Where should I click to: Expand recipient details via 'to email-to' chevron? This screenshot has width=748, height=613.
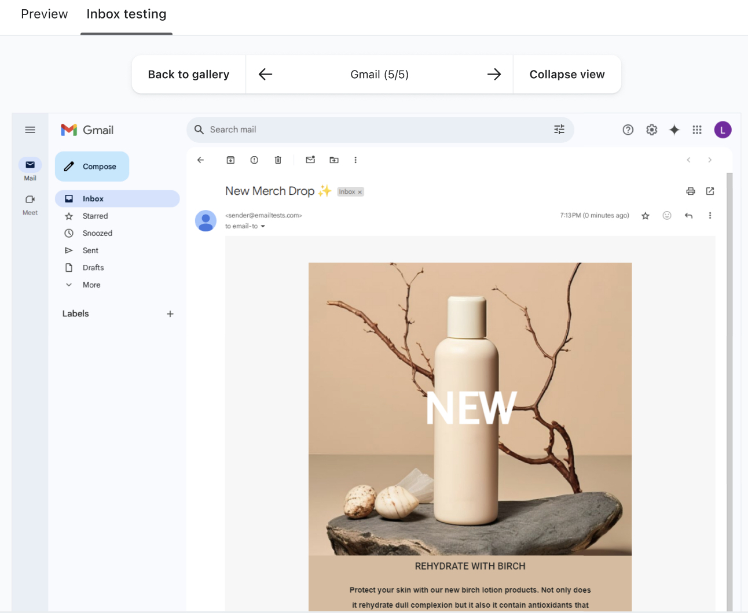262,226
